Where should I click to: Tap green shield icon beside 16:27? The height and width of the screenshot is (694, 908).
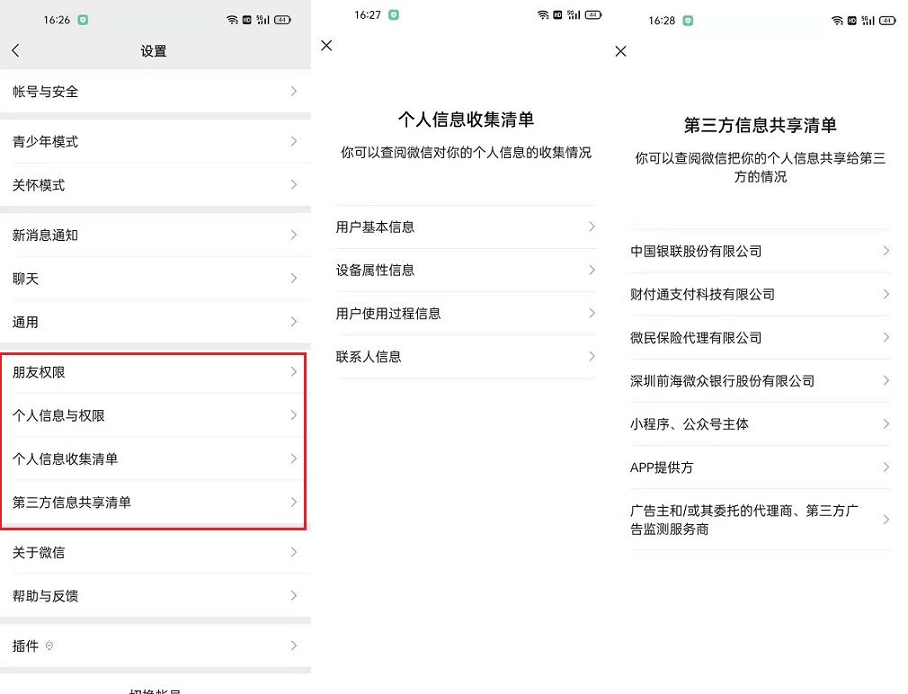point(394,15)
